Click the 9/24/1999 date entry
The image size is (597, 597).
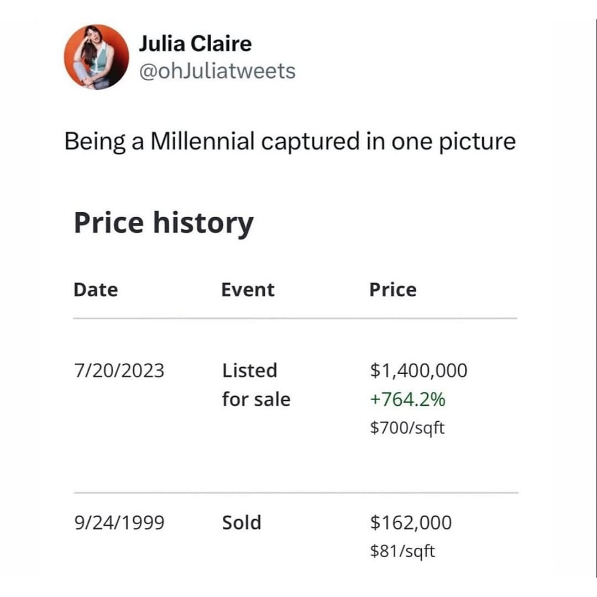pos(119,523)
